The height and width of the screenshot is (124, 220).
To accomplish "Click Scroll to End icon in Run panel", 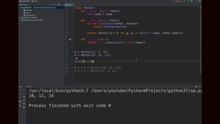I will pos(24,100).
